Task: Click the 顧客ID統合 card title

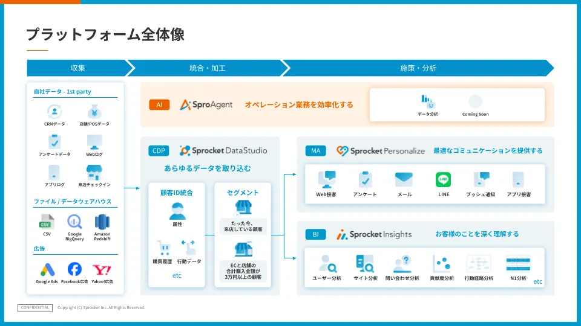Action: pyautogui.click(x=177, y=193)
